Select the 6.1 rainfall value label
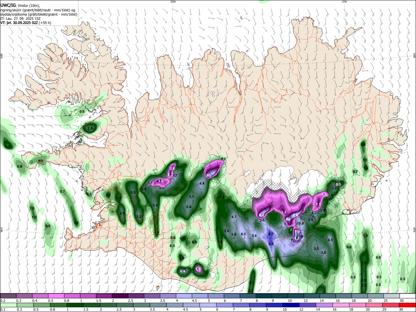 (x=244, y=234)
